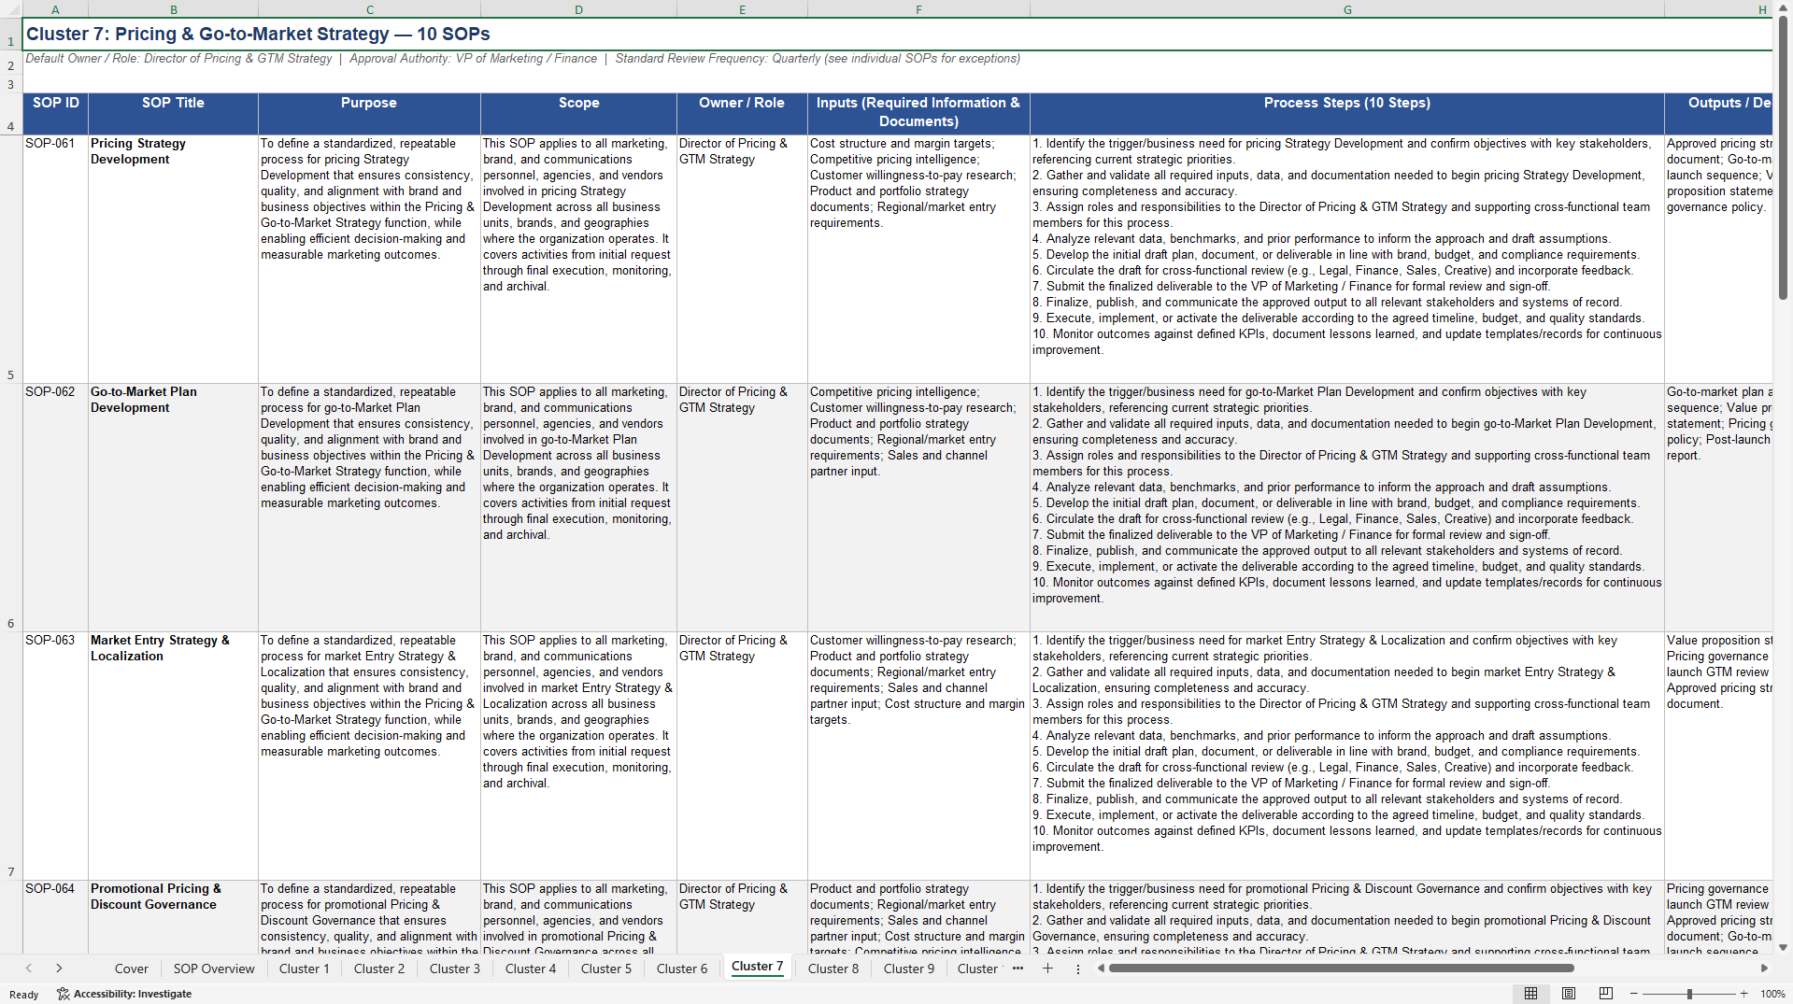Switch to Cluster 9 sheet tab
This screenshot has width=1793, height=1004.
[909, 969]
